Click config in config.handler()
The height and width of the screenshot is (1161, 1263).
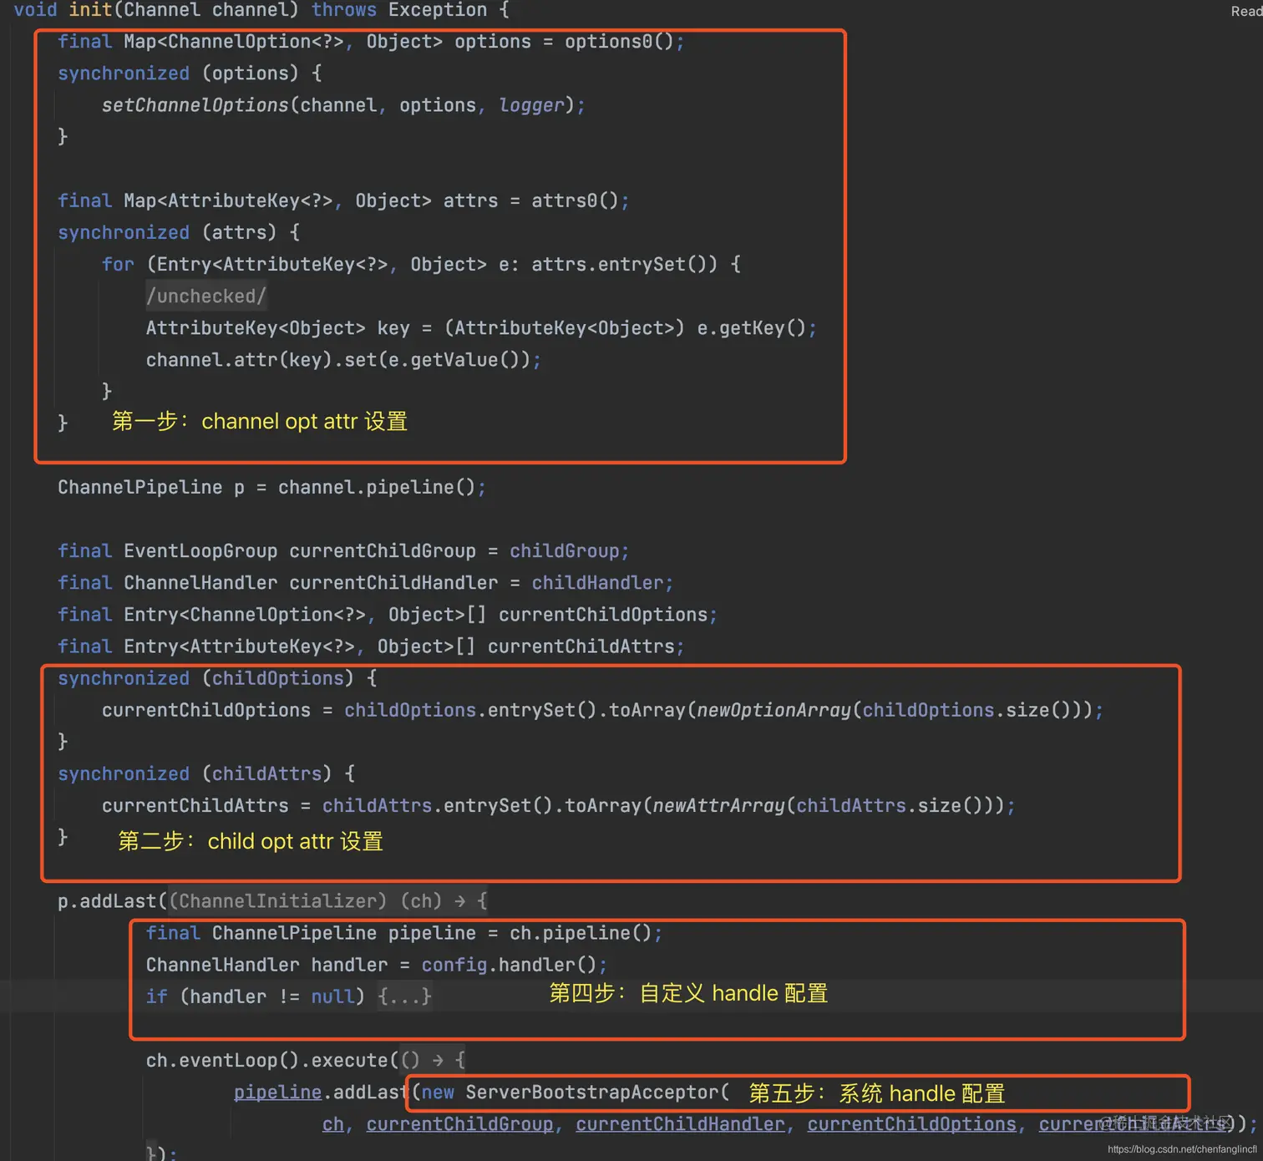tap(454, 965)
